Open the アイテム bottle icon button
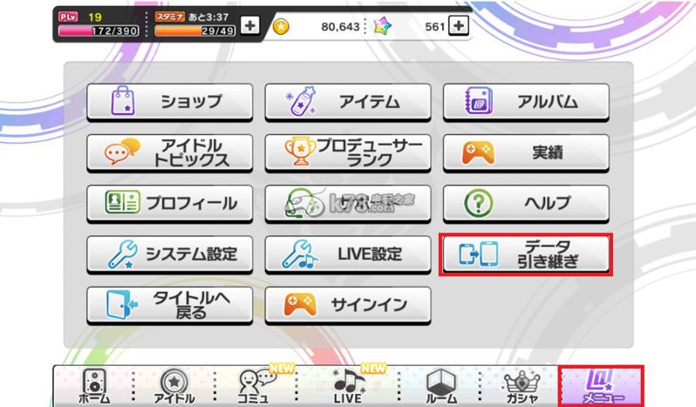The height and width of the screenshot is (407, 696). [x=347, y=101]
